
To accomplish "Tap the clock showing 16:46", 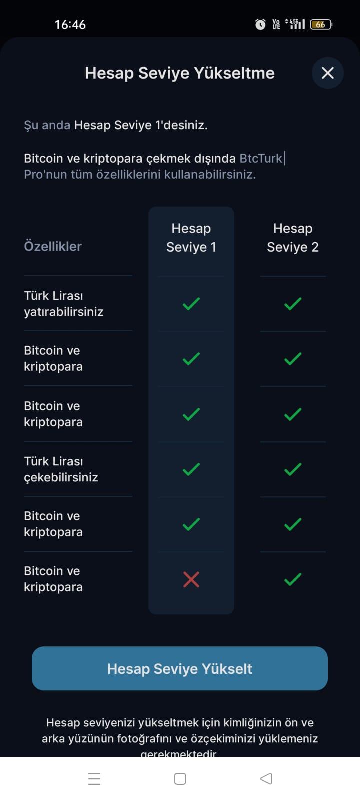I will point(70,24).
